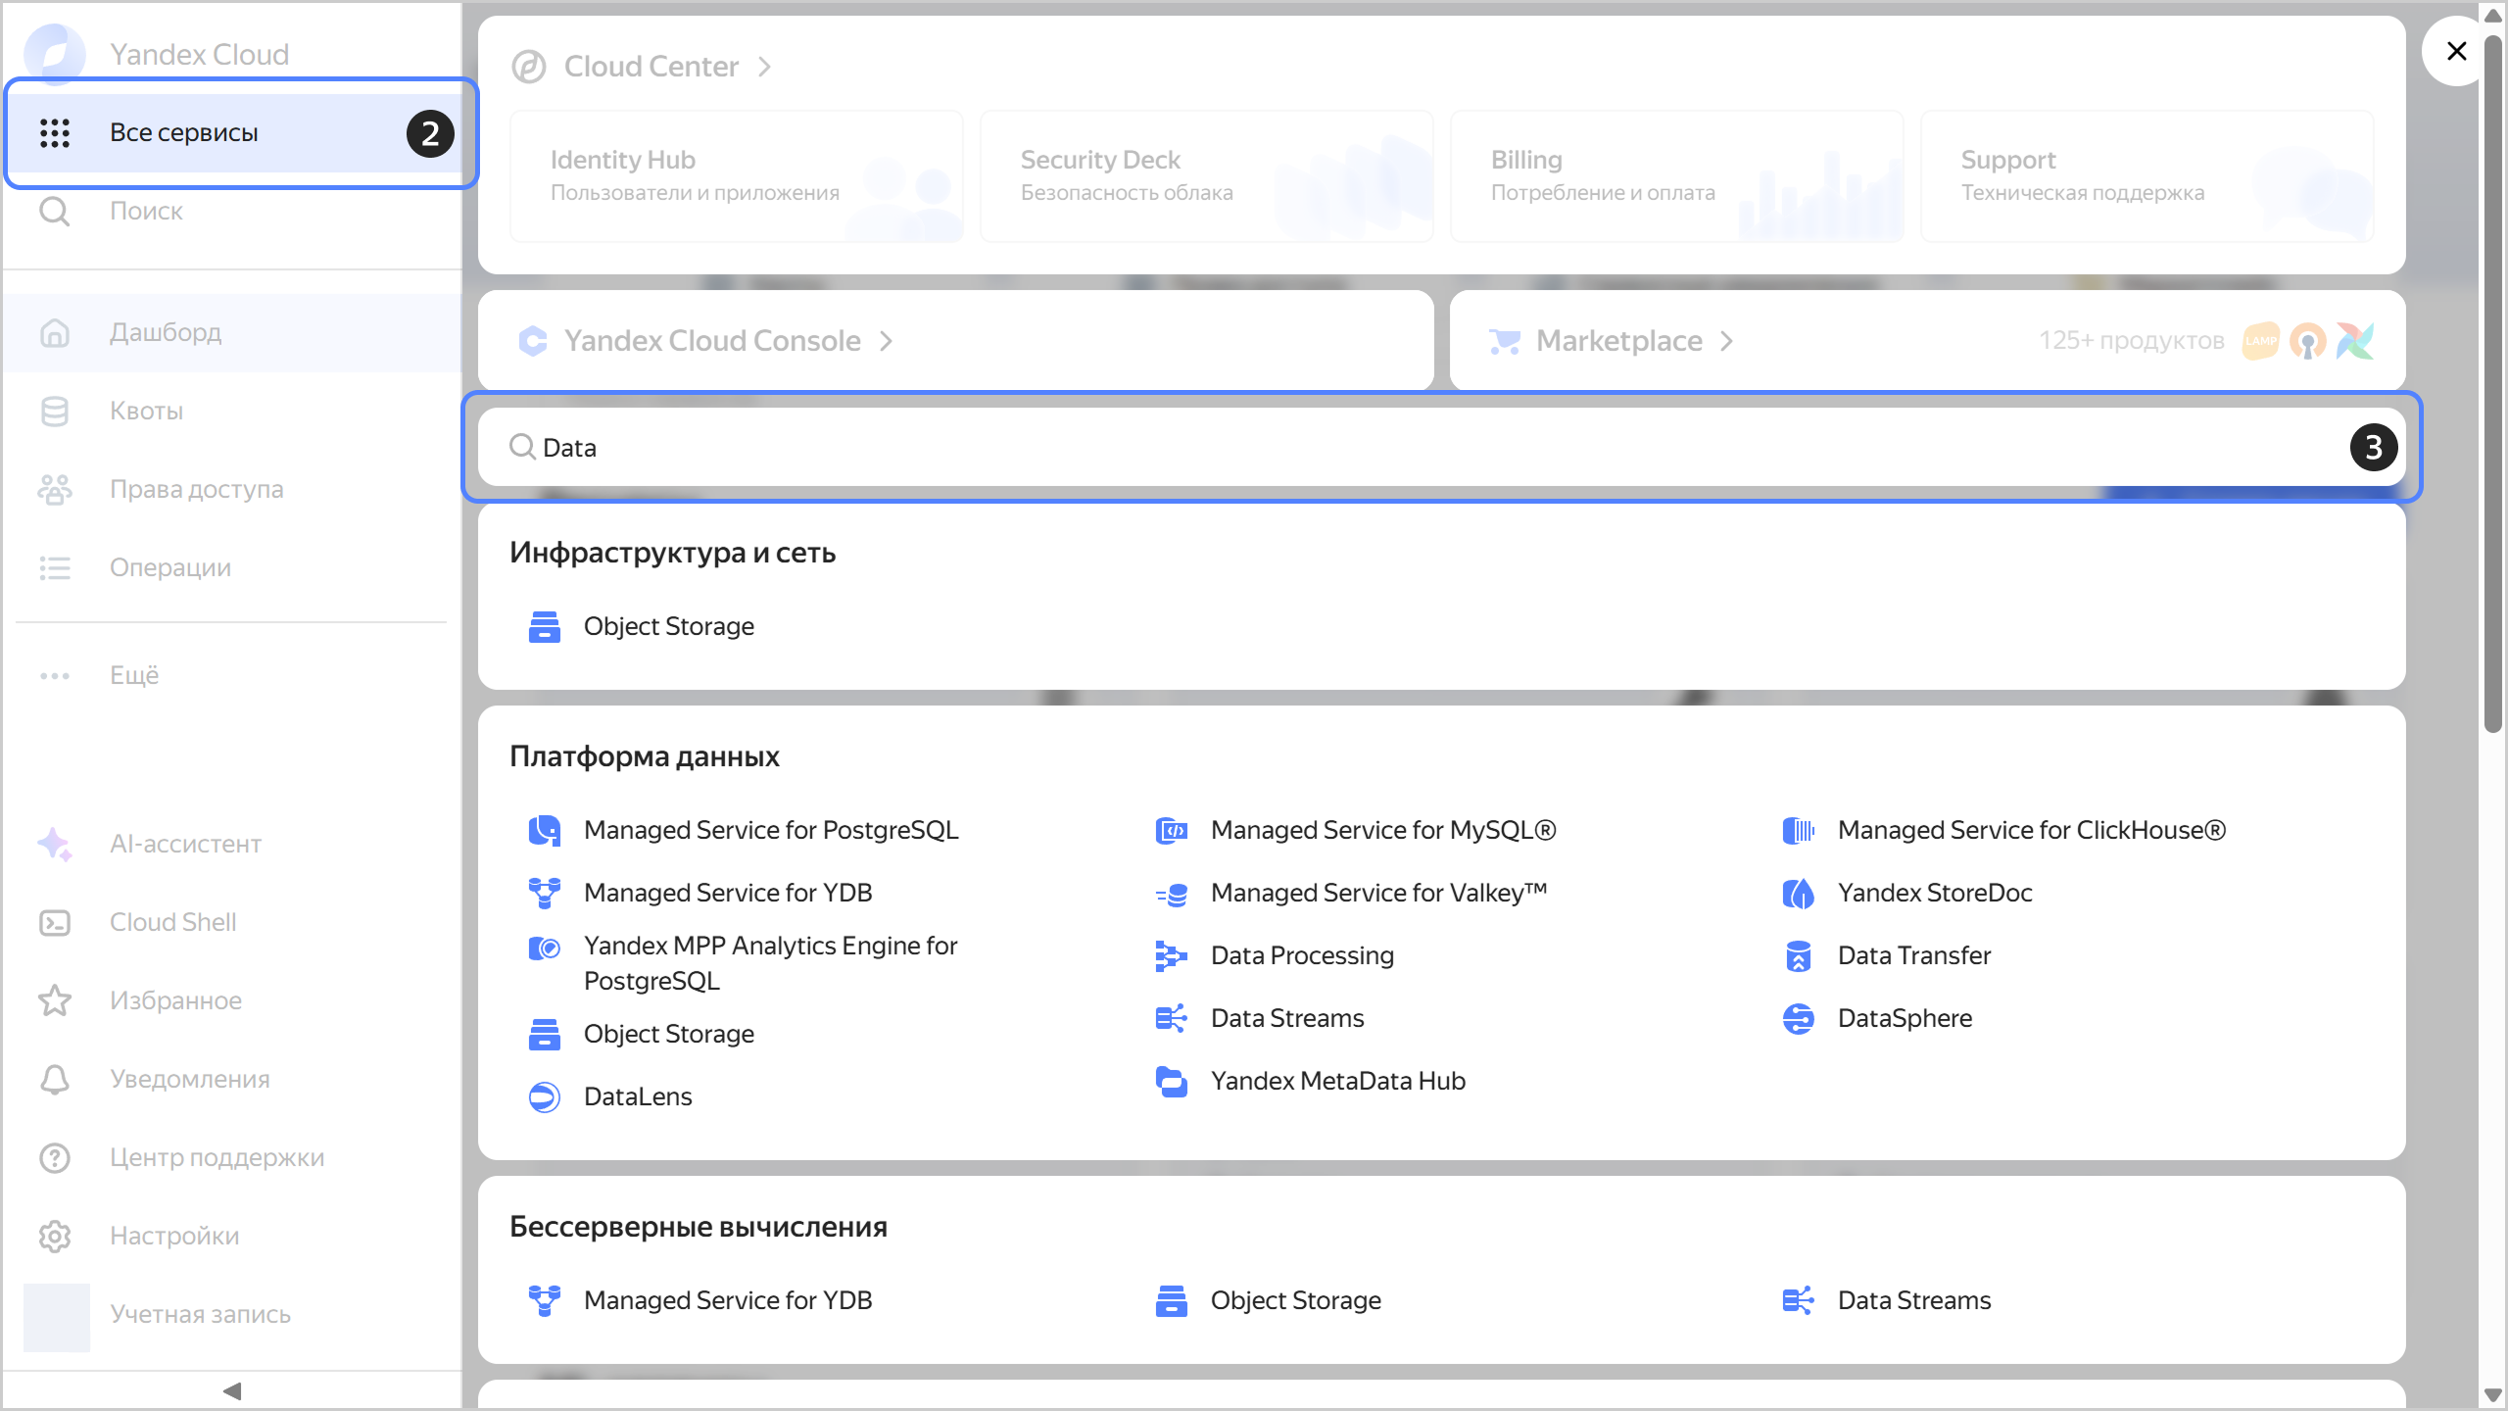This screenshot has height=1411, width=2508.
Task: Expand Cloud Center chevron
Action: click(765, 67)
